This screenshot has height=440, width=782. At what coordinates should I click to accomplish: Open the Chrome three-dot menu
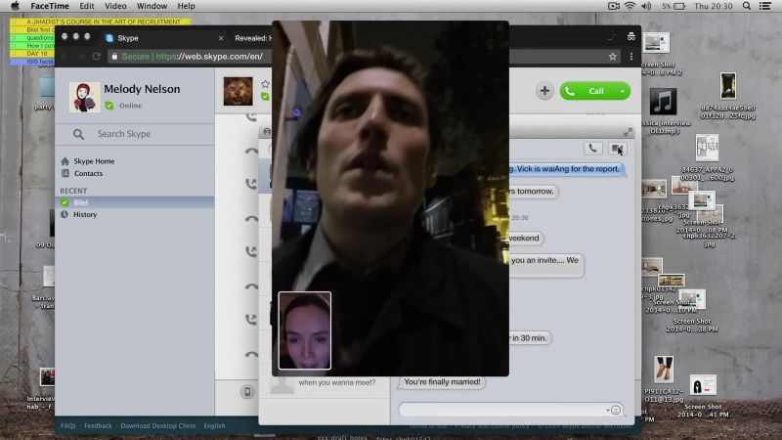(630, 57)
